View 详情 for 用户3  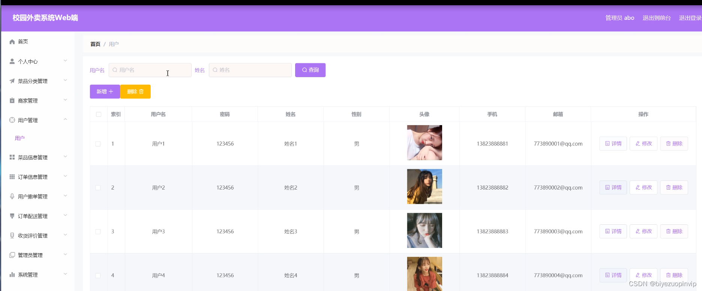(x=613, y=231)
